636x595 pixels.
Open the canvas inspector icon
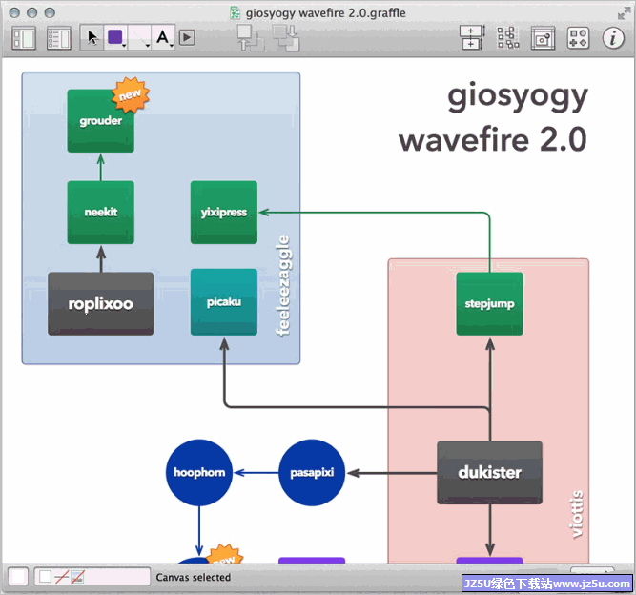click(543, 37)
